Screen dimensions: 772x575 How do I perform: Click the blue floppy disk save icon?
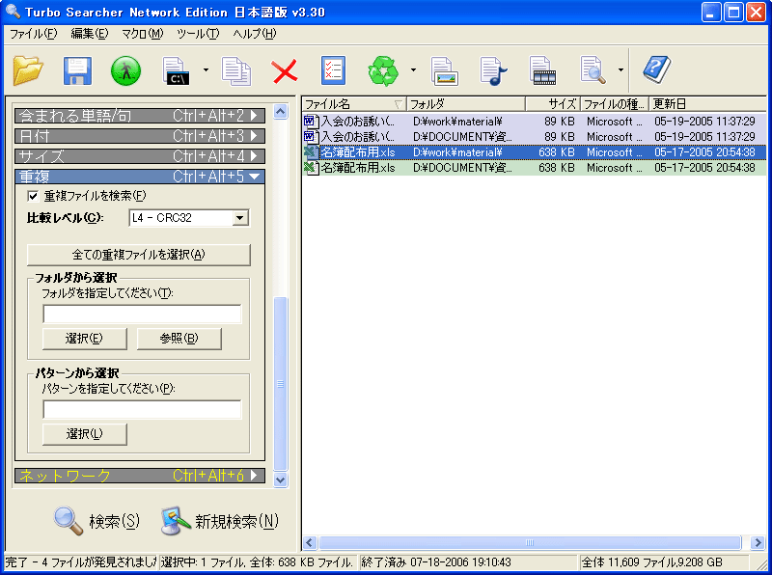(x=77, y=70)
